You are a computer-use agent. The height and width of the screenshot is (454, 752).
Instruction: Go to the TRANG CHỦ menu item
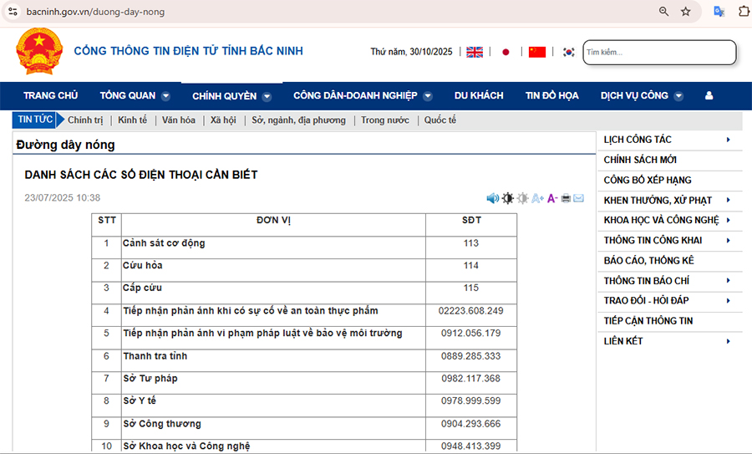tap(50, 96)
